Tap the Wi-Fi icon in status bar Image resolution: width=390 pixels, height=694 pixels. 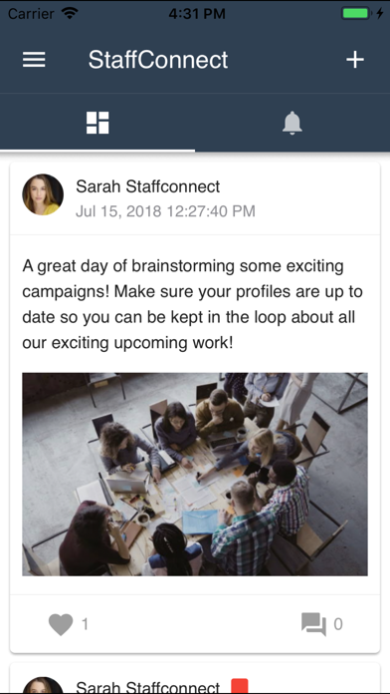70,13
